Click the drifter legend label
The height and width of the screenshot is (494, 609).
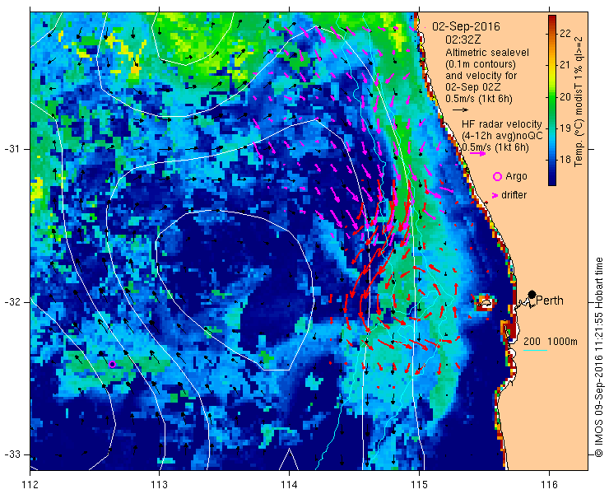[514, 195]
